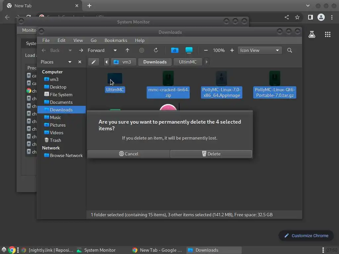Cancel the permanent deletion dialog
This screenshot has height=254, width=339.
[x=129, y=154]
